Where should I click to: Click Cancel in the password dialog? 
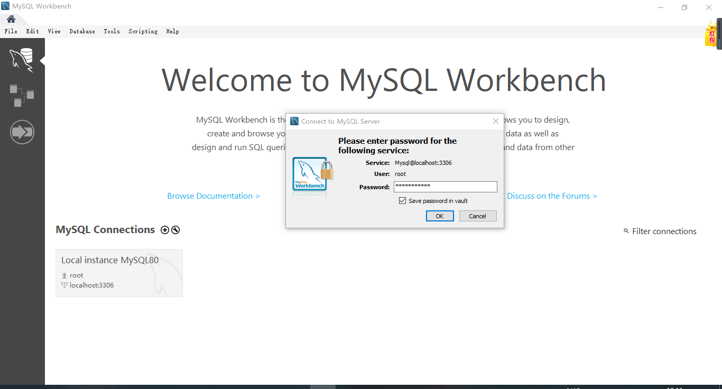pyautogui.click(x=477, y=216)
